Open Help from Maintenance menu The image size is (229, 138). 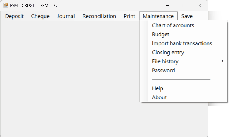click(183, 88)
